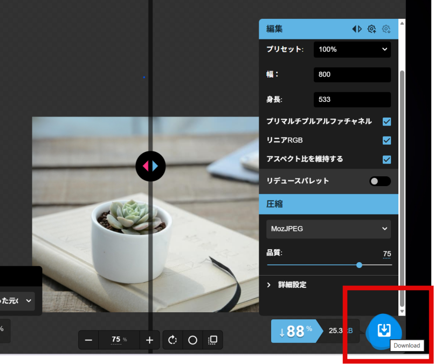Switch off the リデュースパレット toggle
The height and width of the screenshot is (364, 434).
(380, 181)
